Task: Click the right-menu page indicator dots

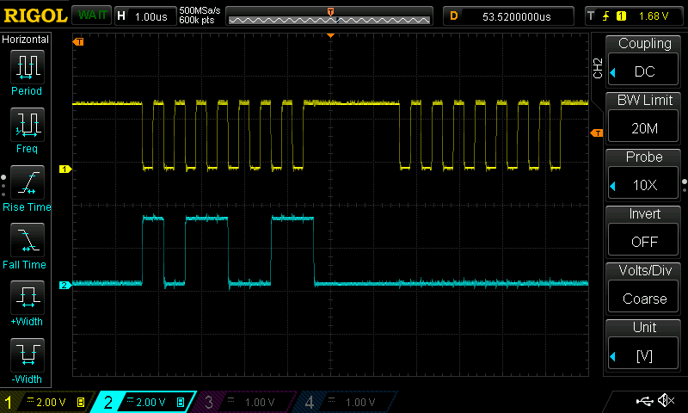Action: [x=685, y=185]
